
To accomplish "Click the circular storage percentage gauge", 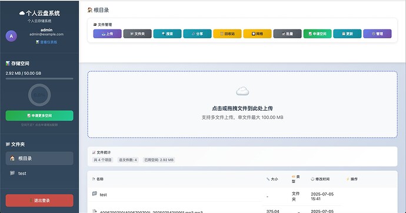I will [39, 95].
